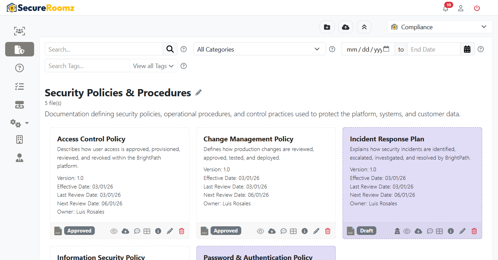The height and width of the screenshot is (260, 498).
Task: Edit the Access Control Policy
Action: tap(170, 231)
